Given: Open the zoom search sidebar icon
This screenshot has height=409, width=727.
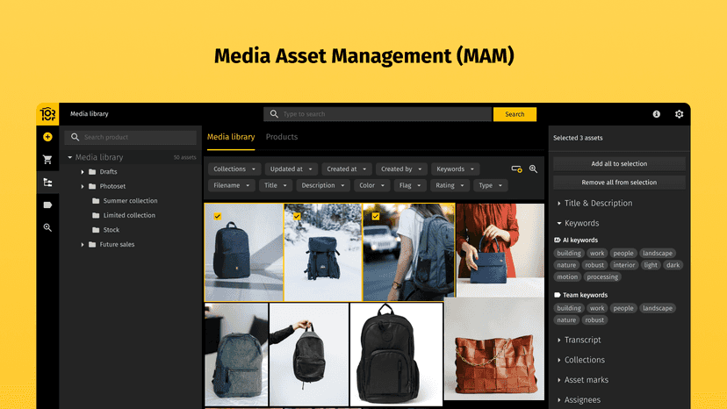Looking at the screenshot, I should (47, 227).
